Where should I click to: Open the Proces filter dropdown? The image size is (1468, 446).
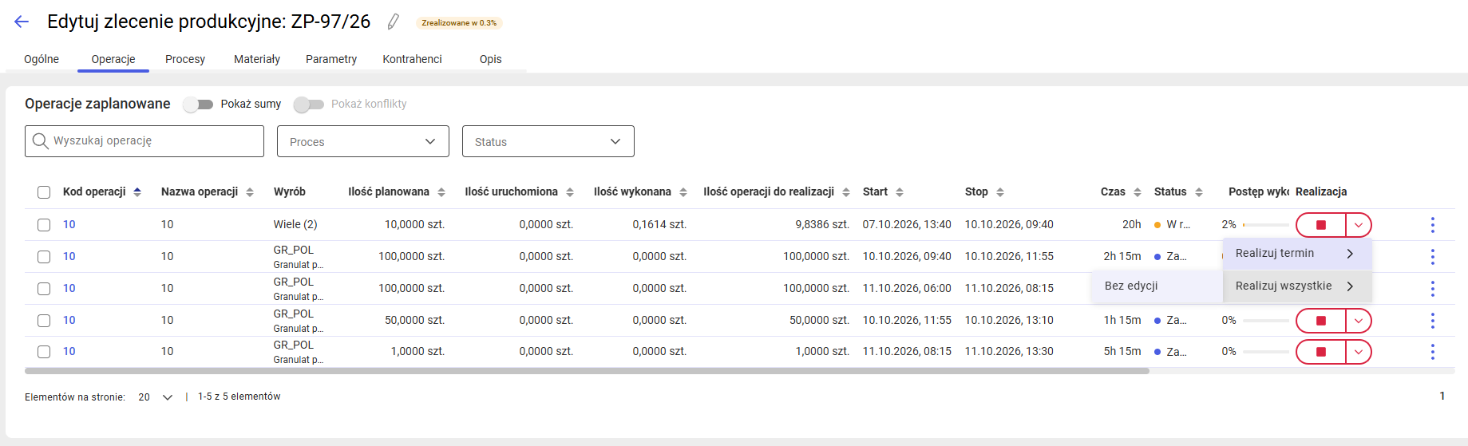363,141
